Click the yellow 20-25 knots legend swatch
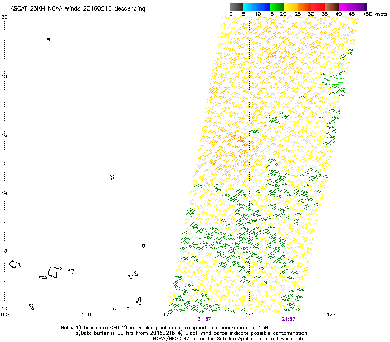 click(291, 6)
